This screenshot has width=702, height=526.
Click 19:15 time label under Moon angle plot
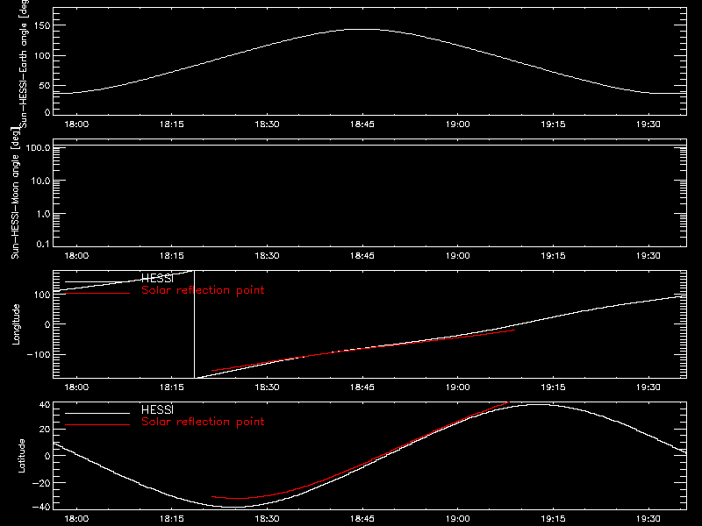[x=553, y=256]
